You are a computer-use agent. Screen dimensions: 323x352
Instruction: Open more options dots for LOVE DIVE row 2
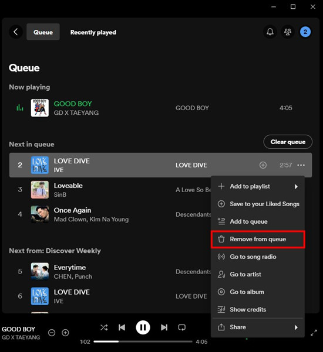301,165
